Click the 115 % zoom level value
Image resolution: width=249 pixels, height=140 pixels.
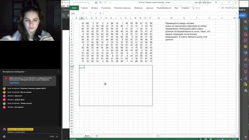click(234, 139)
